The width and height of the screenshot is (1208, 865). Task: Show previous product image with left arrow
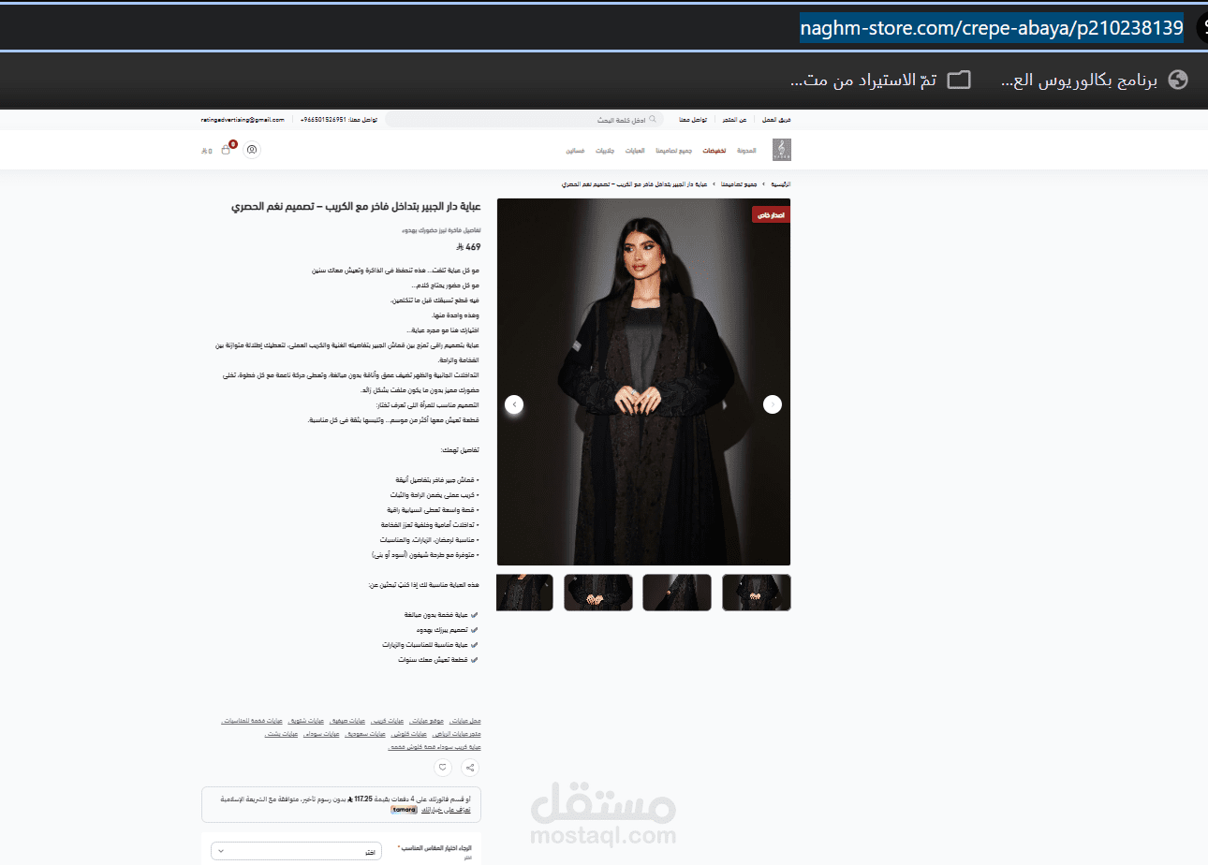point(514,404)
